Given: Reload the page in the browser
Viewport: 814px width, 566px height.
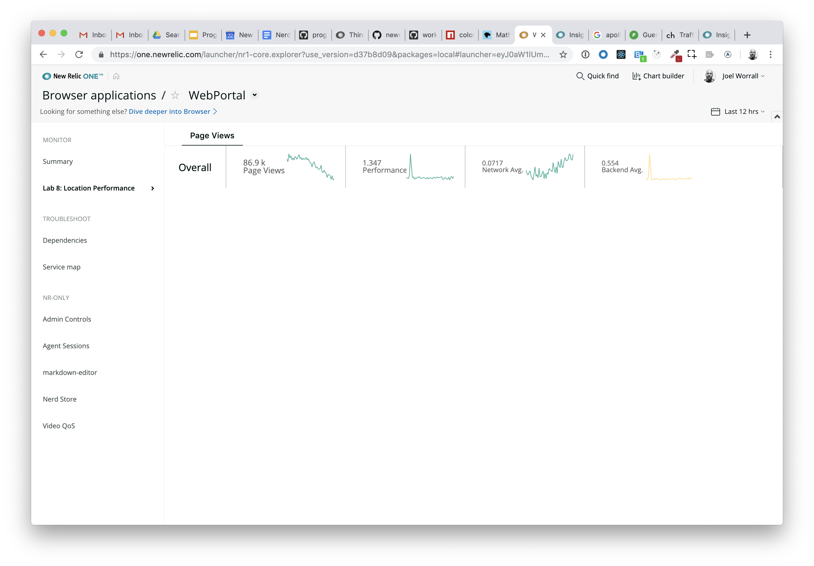Looking at the screenshot, I should click(79, 54).
